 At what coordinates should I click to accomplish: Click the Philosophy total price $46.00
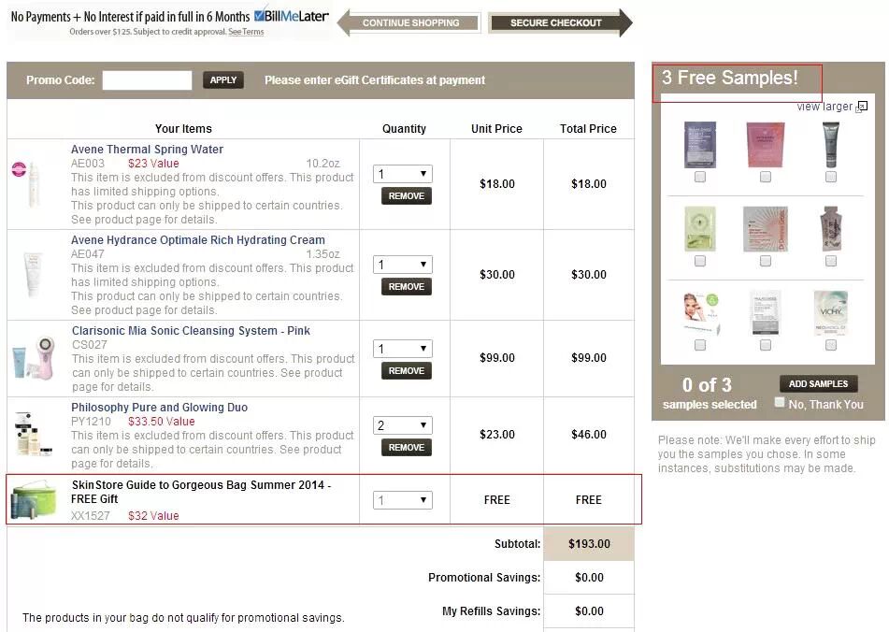point(589,434)
